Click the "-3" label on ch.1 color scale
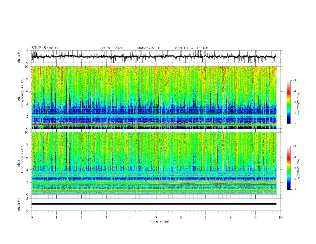This screenshot has height=244, width=316. [x=294, y=80]
